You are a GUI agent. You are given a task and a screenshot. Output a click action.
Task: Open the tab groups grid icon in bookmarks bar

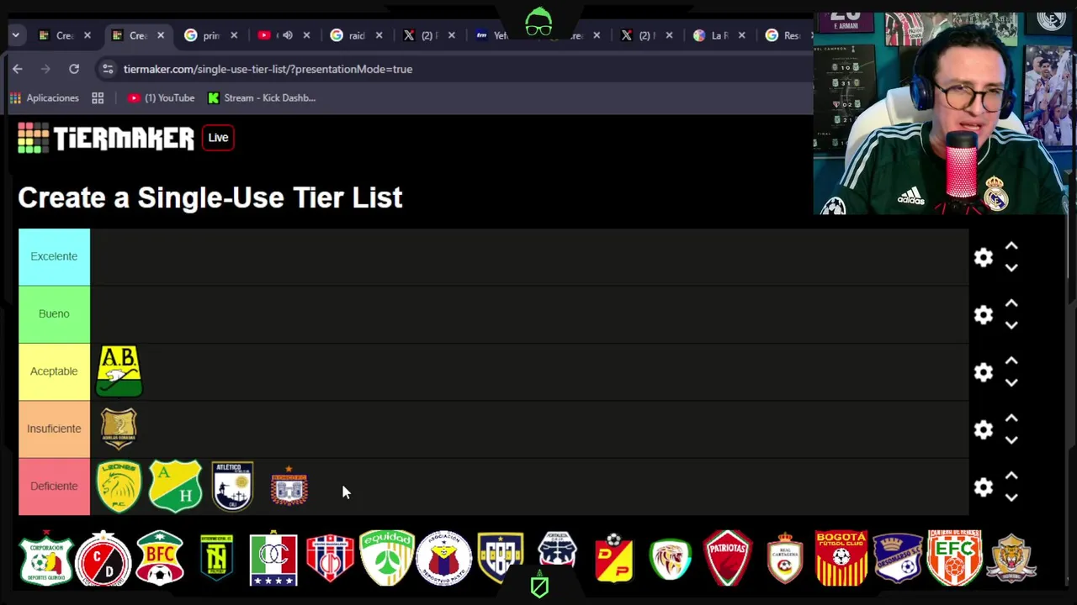pyautogui.click(x=98, y=98)
